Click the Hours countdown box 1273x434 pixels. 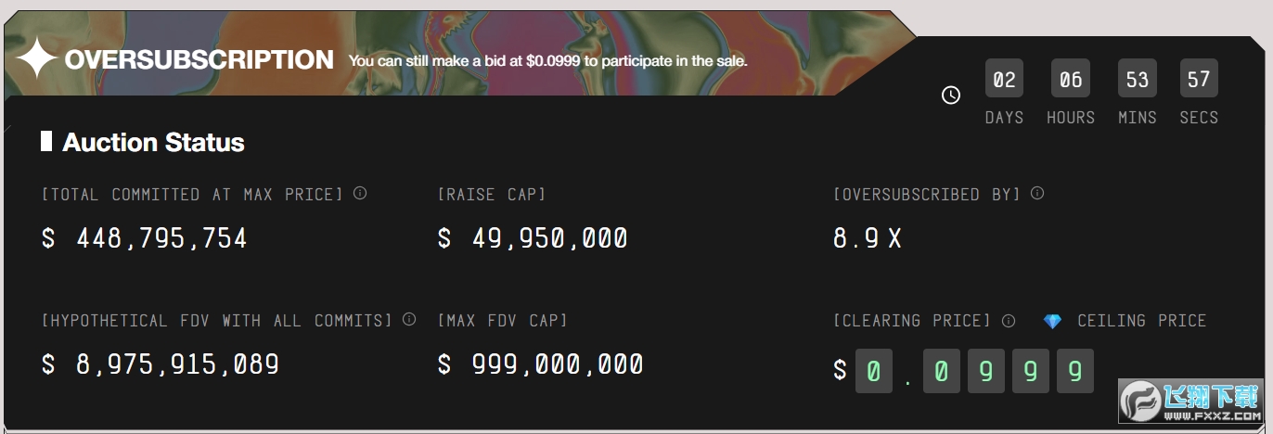(x=1071, y=79)
